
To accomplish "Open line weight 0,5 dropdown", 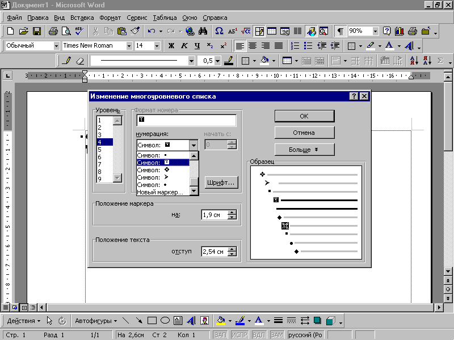I will [x=217, y=61].
